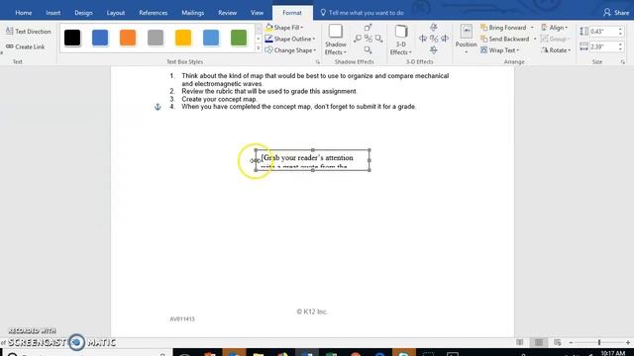This screenshot has width=634, height=356.
Task: Open the Wrap Text menu
Action: tap(499, 50)
